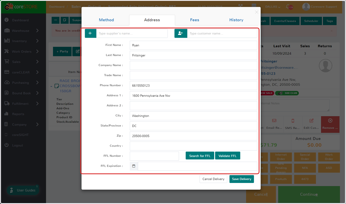Click the Reports chart icon
Viewport: 346px width, 204px height.
pyautogui.click(x=7, y=114)
